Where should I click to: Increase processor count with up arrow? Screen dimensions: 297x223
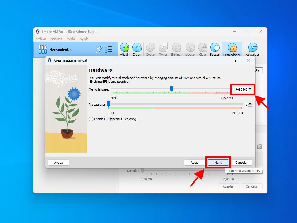(250, 103)
